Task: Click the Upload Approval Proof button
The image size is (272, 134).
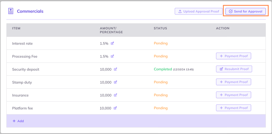Action: (x=199, y=12)
